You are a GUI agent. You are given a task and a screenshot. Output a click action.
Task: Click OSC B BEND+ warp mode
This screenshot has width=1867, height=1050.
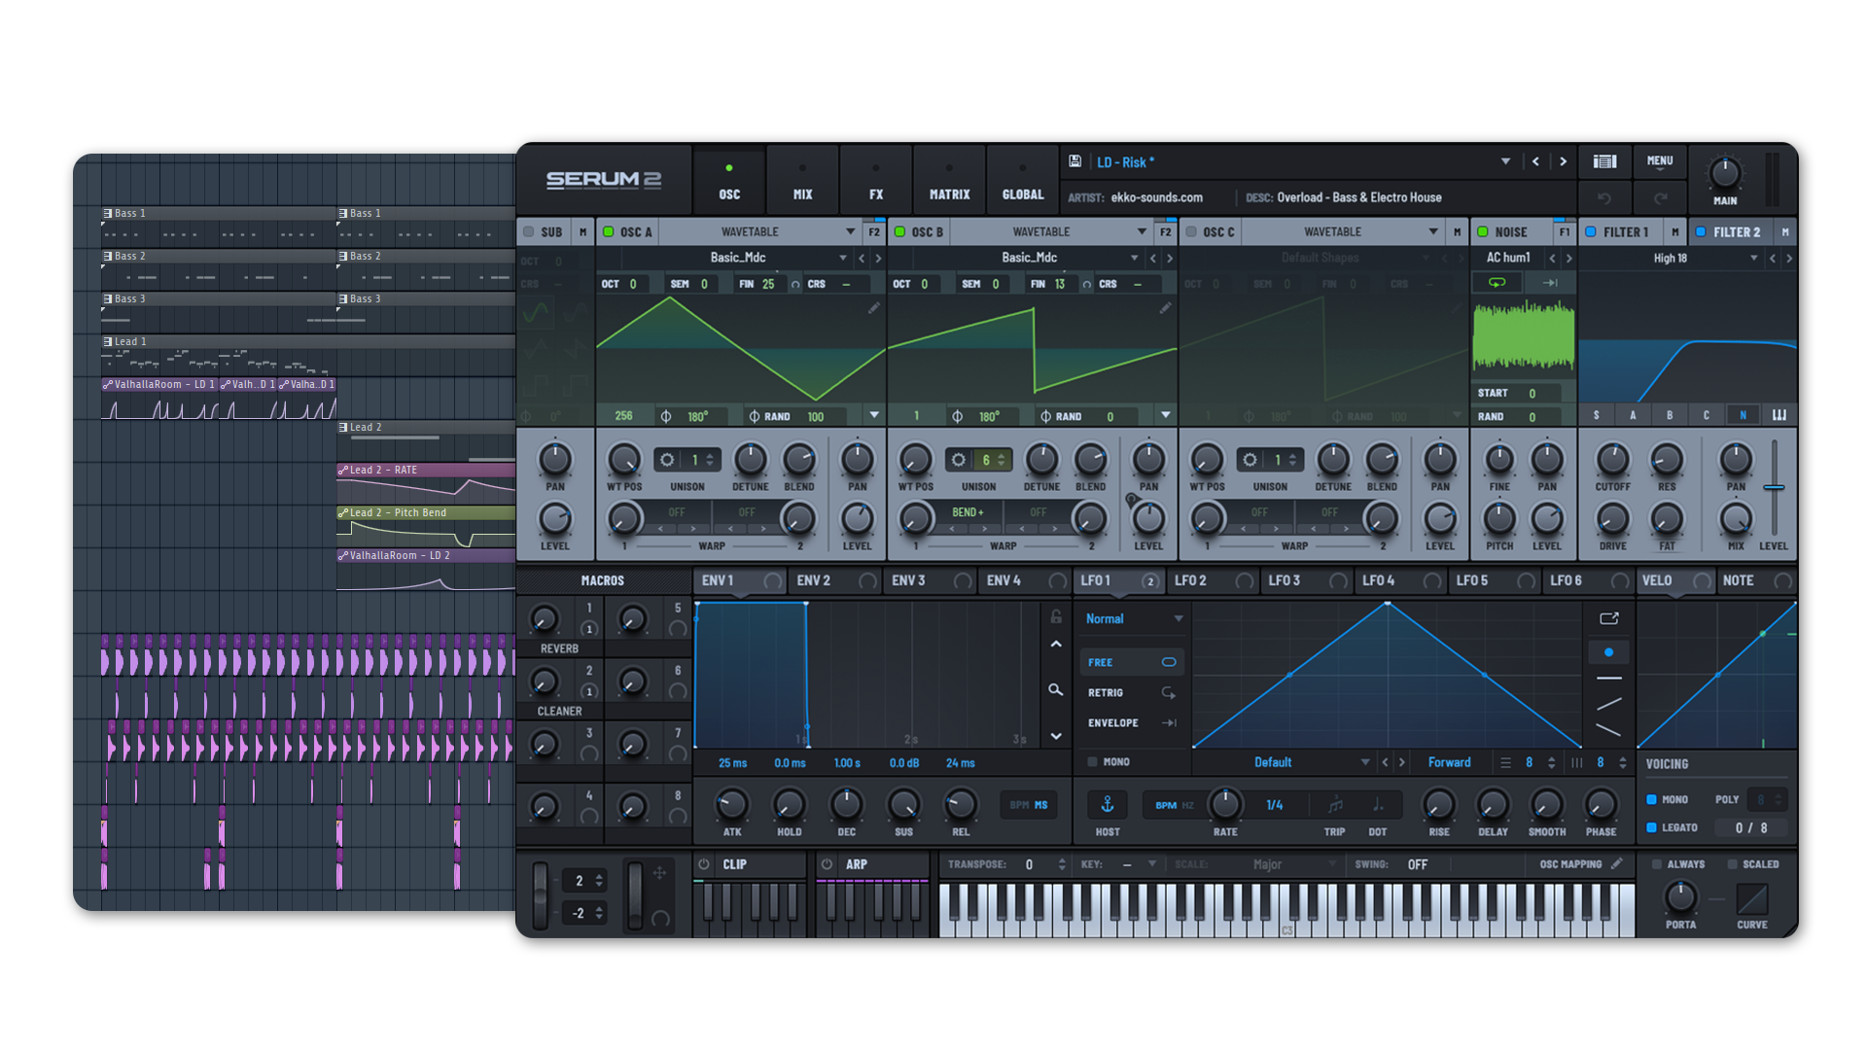tap(969, 512)
